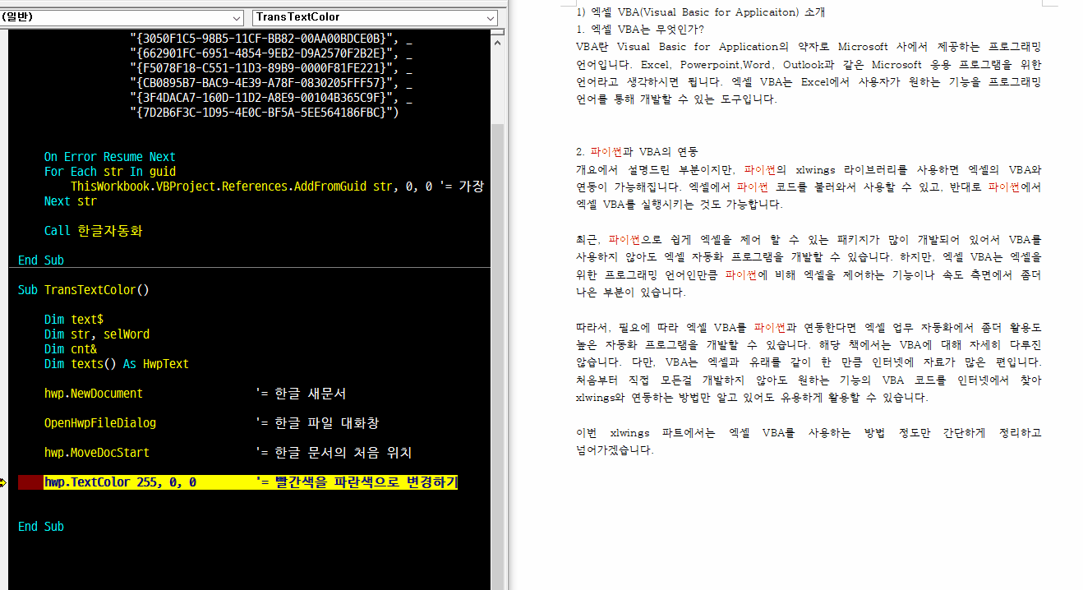Click the hwp.NewDocument statement
1083x590 pixels.
[x=94, y=394]
